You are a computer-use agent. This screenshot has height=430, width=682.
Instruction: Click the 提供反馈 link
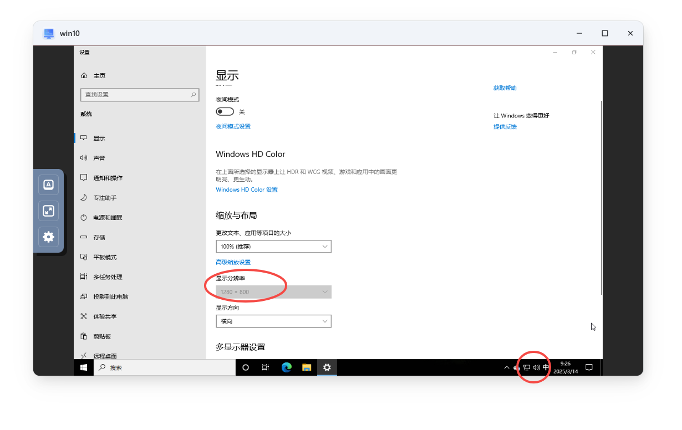coord(505,126)
